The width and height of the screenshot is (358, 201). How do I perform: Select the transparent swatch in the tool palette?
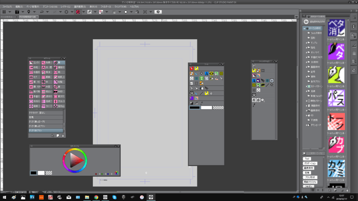tap(218, 108)
